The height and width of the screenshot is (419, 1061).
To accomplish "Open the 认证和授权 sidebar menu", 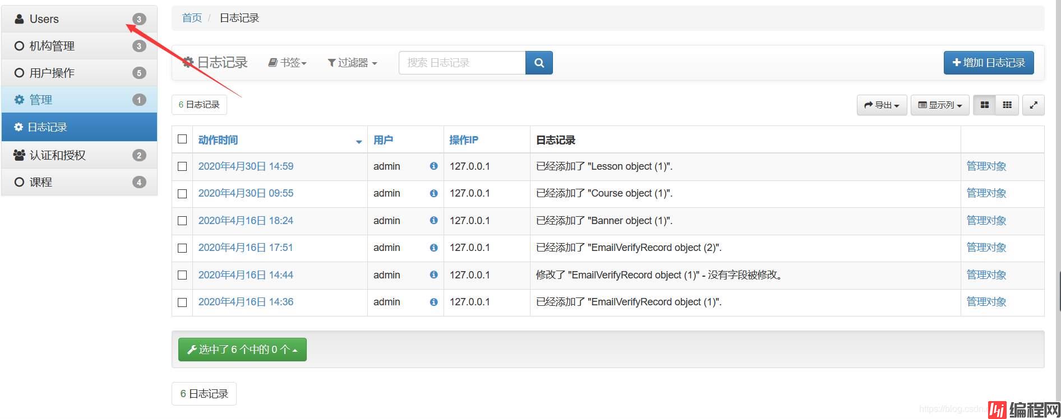I will 80,155.
